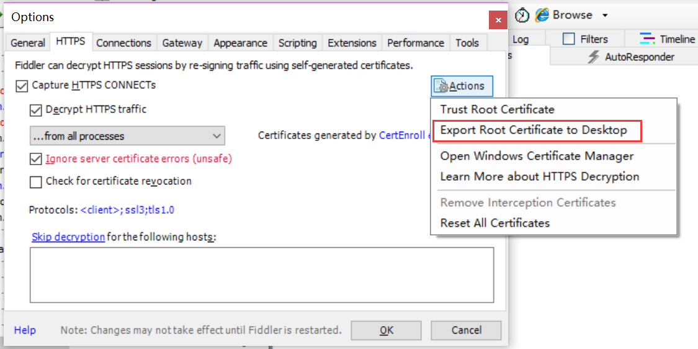Open the Filters tab in Fiddler
698x349 pixels.
[x=585, y=39]
